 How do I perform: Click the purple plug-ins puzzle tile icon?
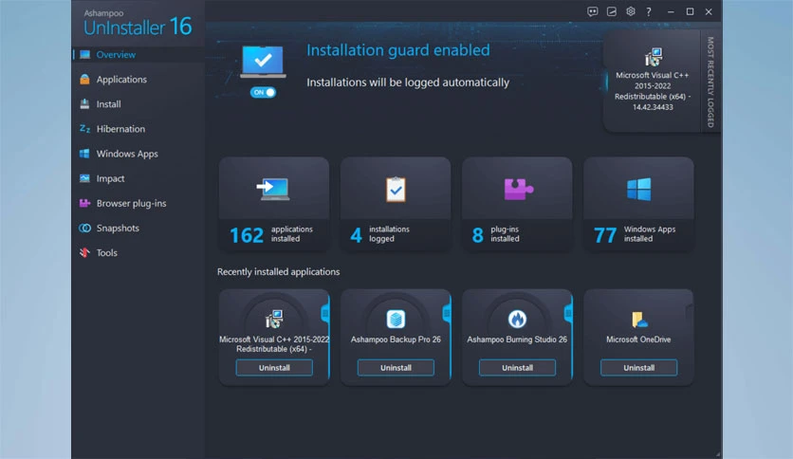tap(518, 190)
